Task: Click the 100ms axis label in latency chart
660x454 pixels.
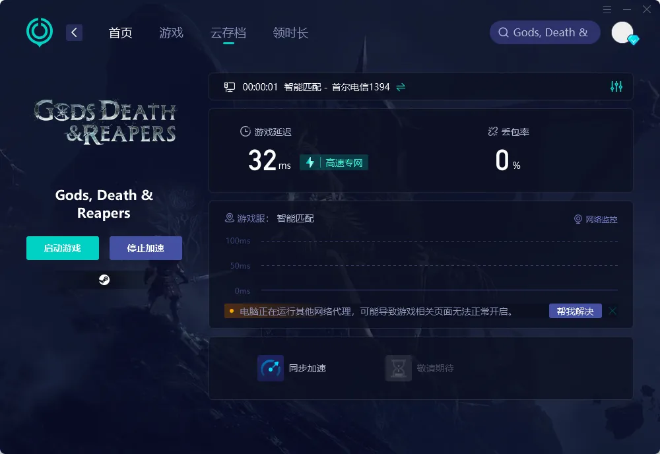Action: (x=238, y=241)
